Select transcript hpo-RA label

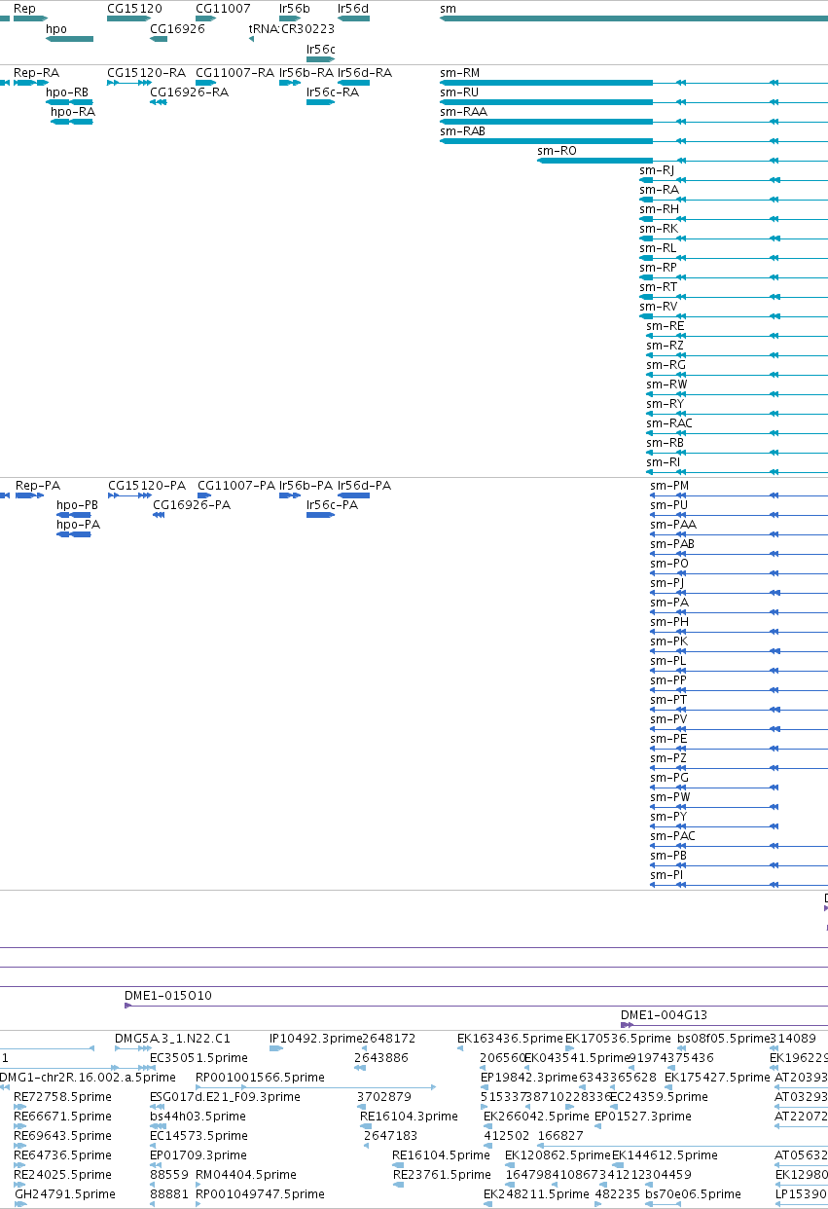click(x=73, y=111)
